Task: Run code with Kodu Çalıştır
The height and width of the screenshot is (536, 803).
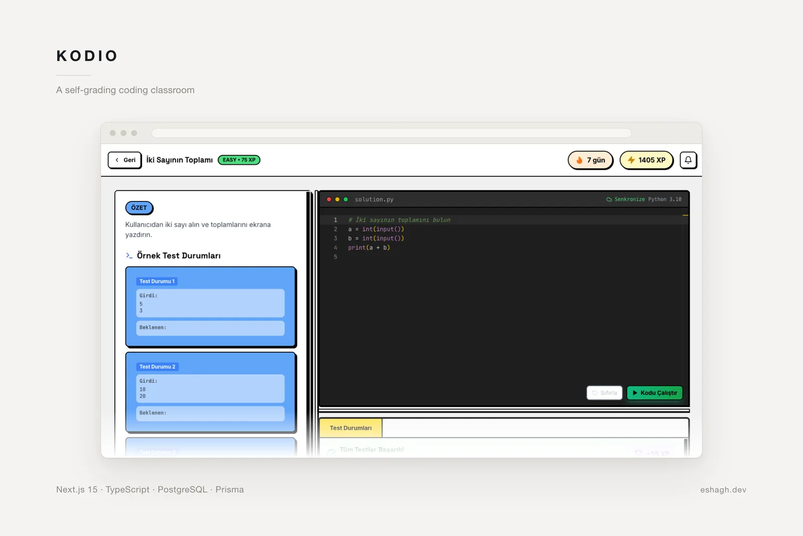Action: 655,393
